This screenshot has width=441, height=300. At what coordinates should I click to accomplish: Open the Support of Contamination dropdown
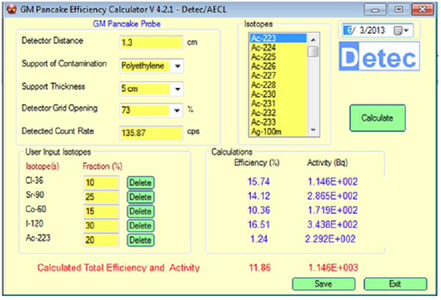[178, 66]
